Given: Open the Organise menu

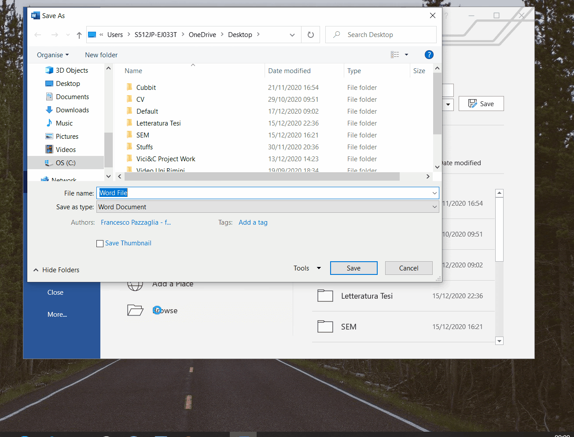Looking at the screenshot, I should [53, 55].
